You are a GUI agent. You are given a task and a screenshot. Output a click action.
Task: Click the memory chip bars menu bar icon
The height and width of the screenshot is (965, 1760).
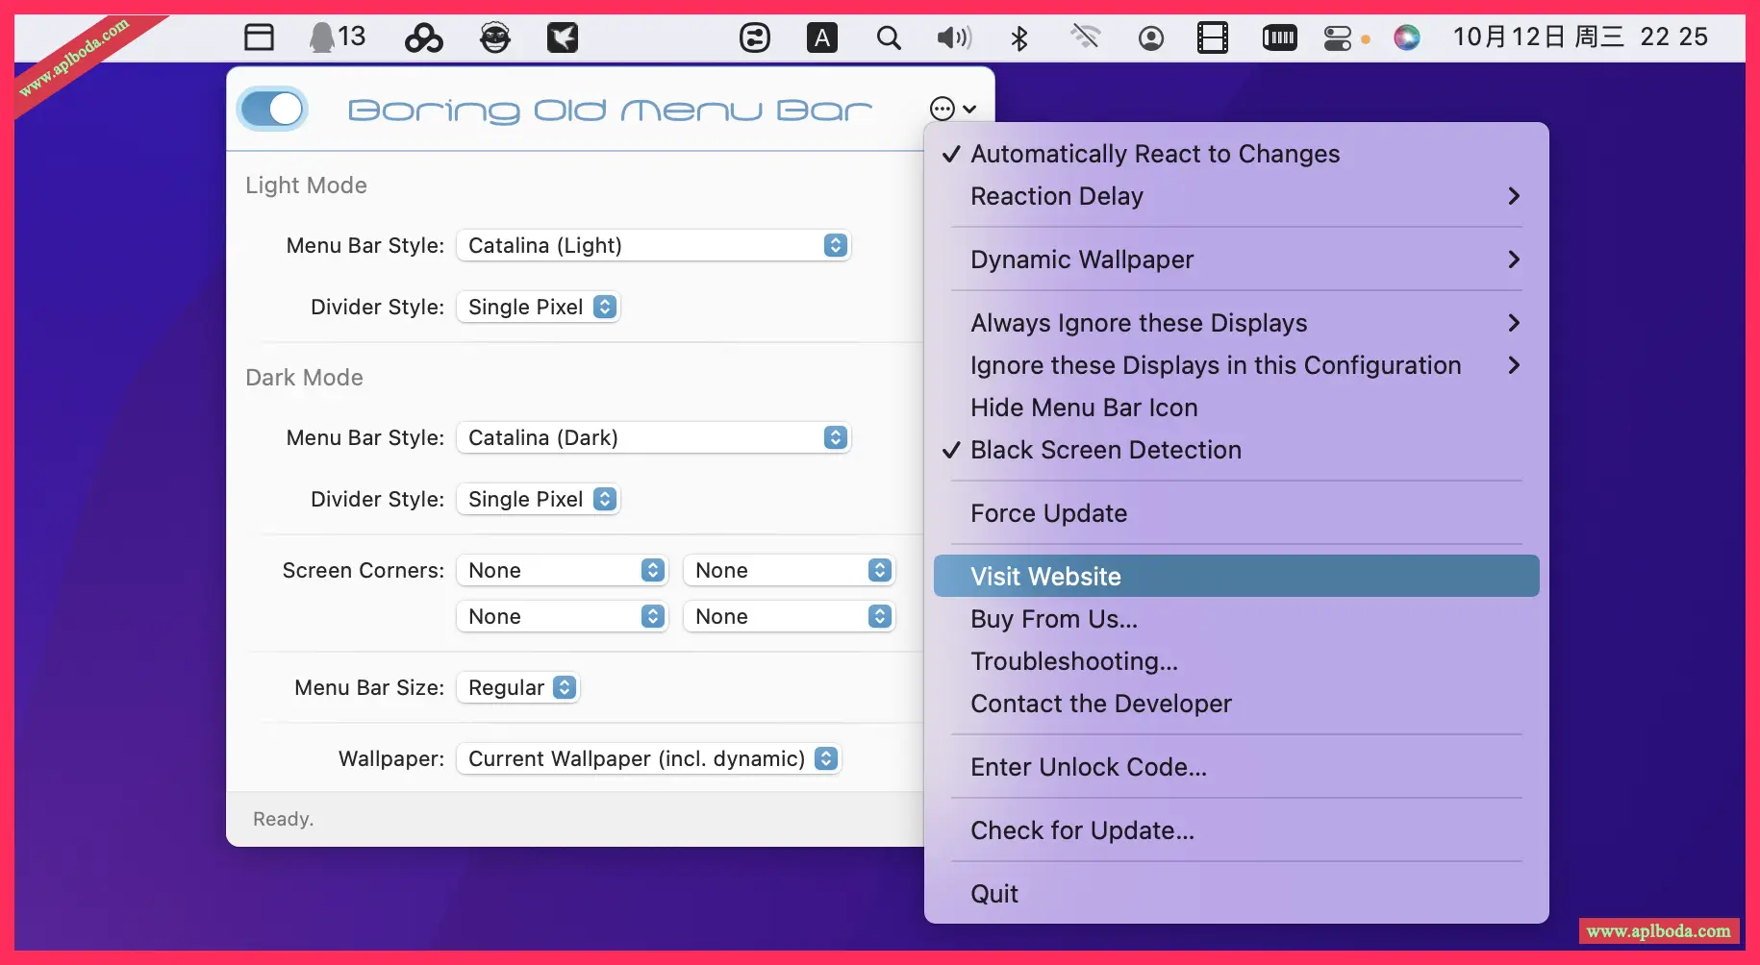click(x=1279, y=37)
